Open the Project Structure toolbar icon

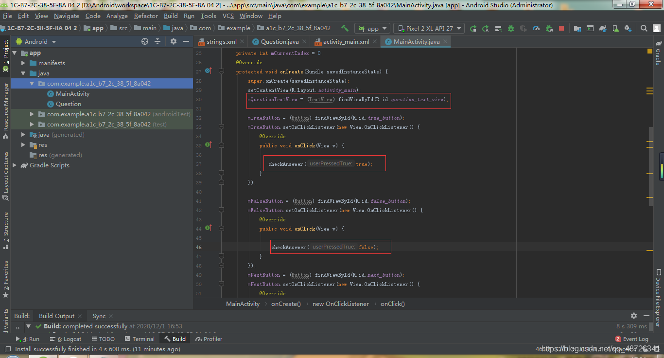(x=577, y=28)
